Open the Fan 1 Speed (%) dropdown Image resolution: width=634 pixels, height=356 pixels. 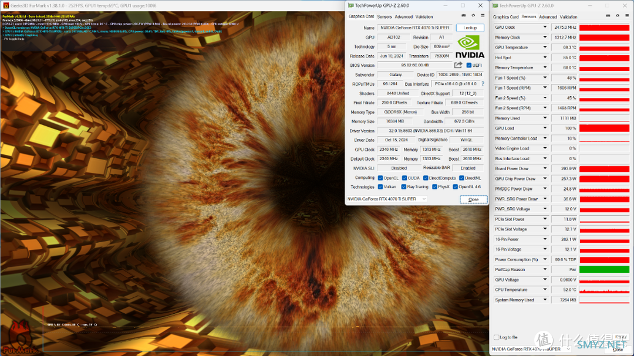tap(545, 77)
